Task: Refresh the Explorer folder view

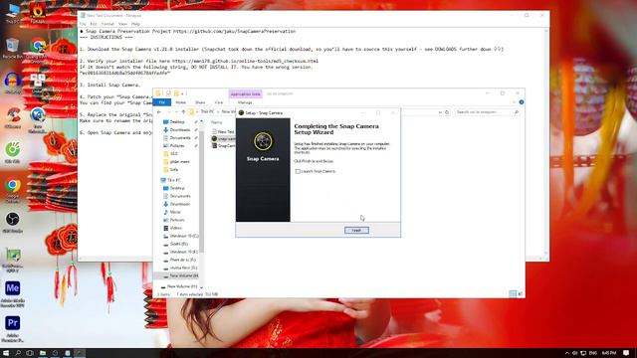Action: [x=447, y=112]
